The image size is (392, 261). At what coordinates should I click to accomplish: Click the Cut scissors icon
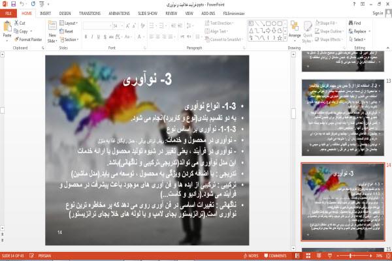coord(16,23)
